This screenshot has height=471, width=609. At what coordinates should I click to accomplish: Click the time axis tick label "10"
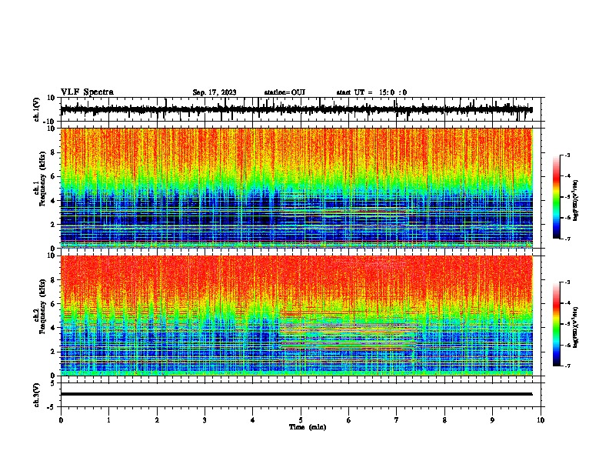point(541,420)
